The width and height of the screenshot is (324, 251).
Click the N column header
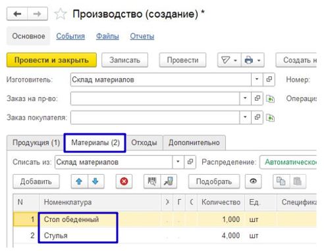tap(26, 202)
